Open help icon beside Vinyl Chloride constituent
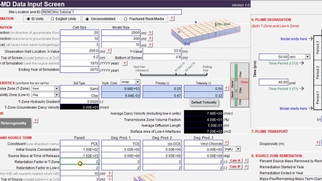The height and width of the screenshot is (181, 322). 226,143
